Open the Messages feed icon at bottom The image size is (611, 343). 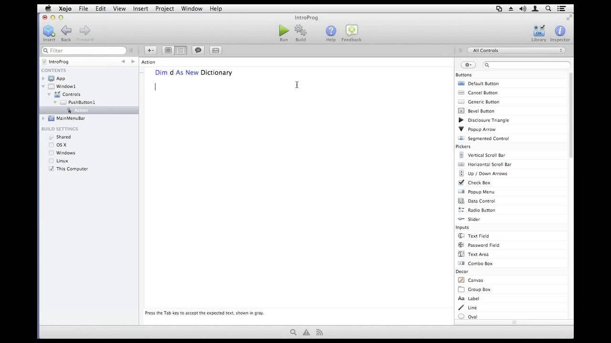[x=319, y=333]
